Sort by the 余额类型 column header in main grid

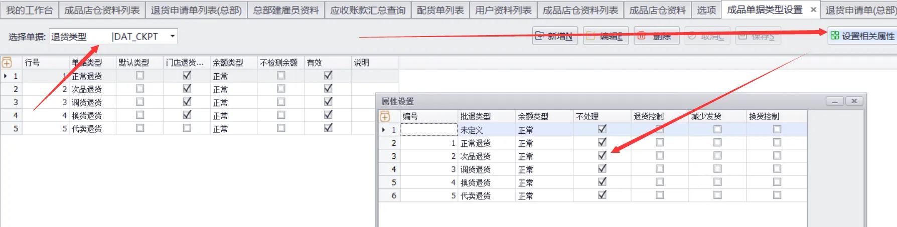tap(228, 63)
